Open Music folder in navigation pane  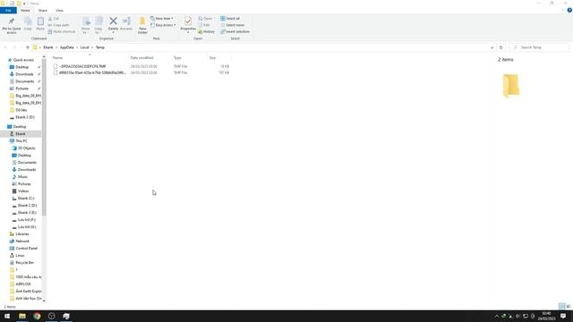(x=21, y=177)
